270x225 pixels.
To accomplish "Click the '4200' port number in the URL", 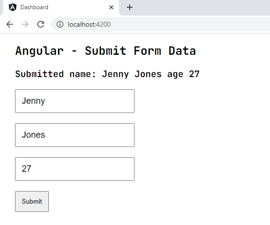I will click(103, 25).
